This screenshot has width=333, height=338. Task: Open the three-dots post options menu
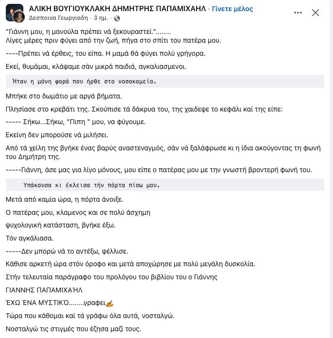pos(298,13)
